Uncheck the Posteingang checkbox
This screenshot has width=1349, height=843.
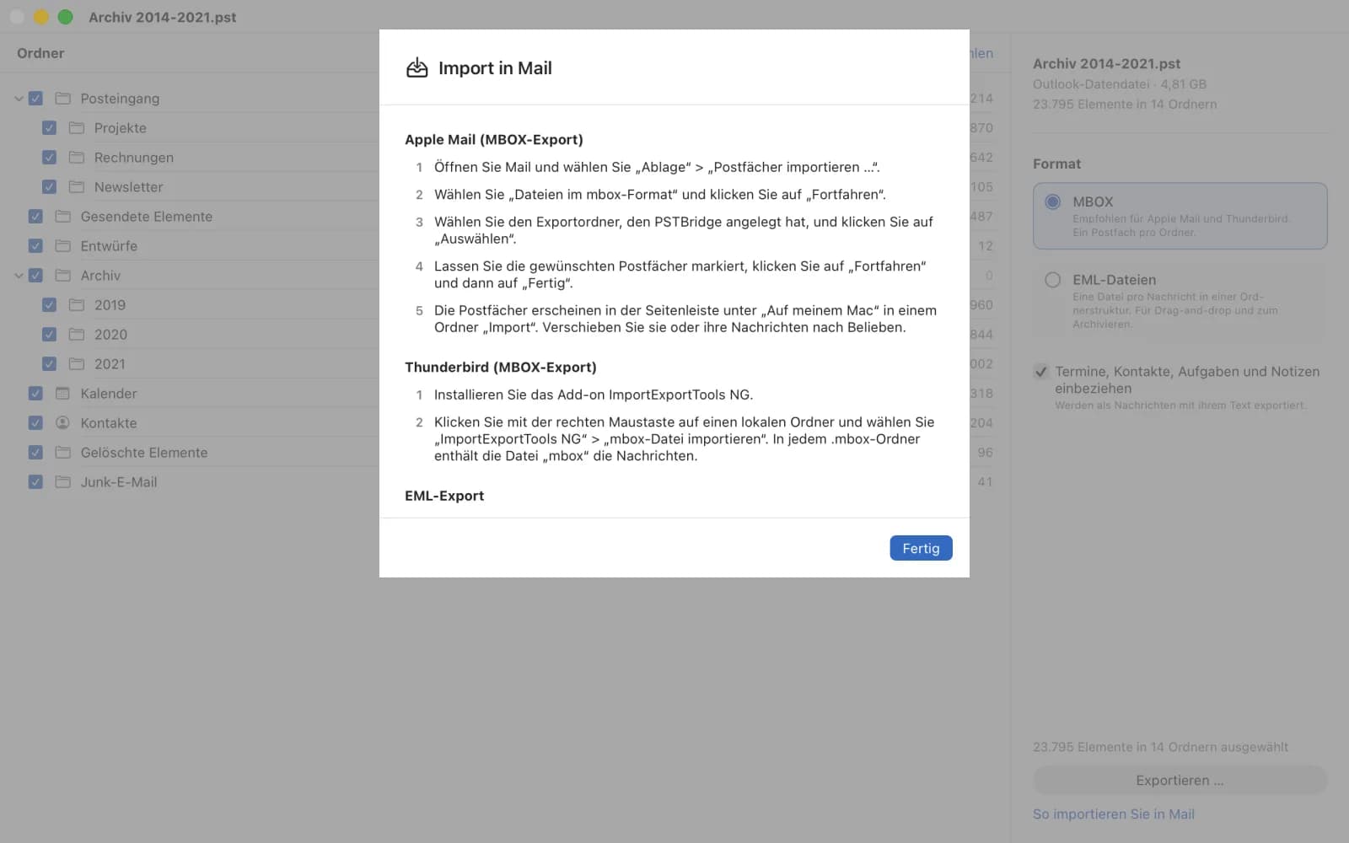coord(35,99)
